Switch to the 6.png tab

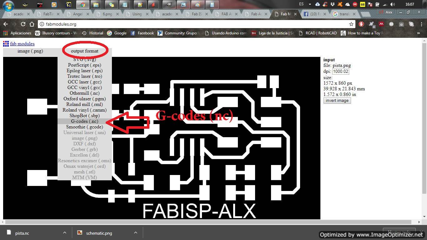[x=106, y=14]
